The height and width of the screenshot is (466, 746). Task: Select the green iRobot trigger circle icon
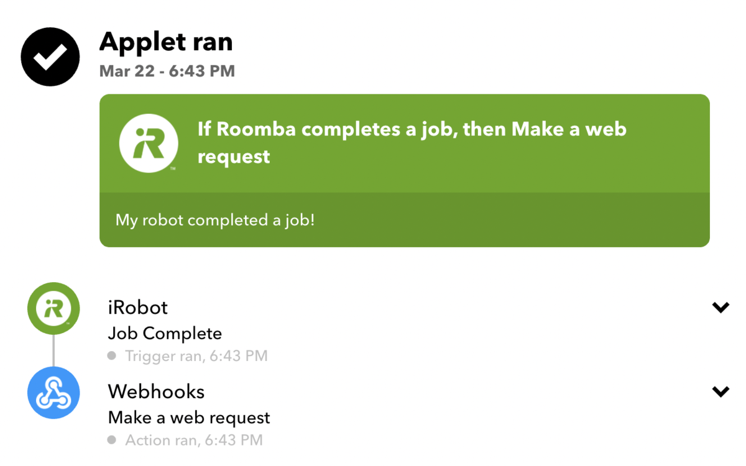click(x=53, y=309)
